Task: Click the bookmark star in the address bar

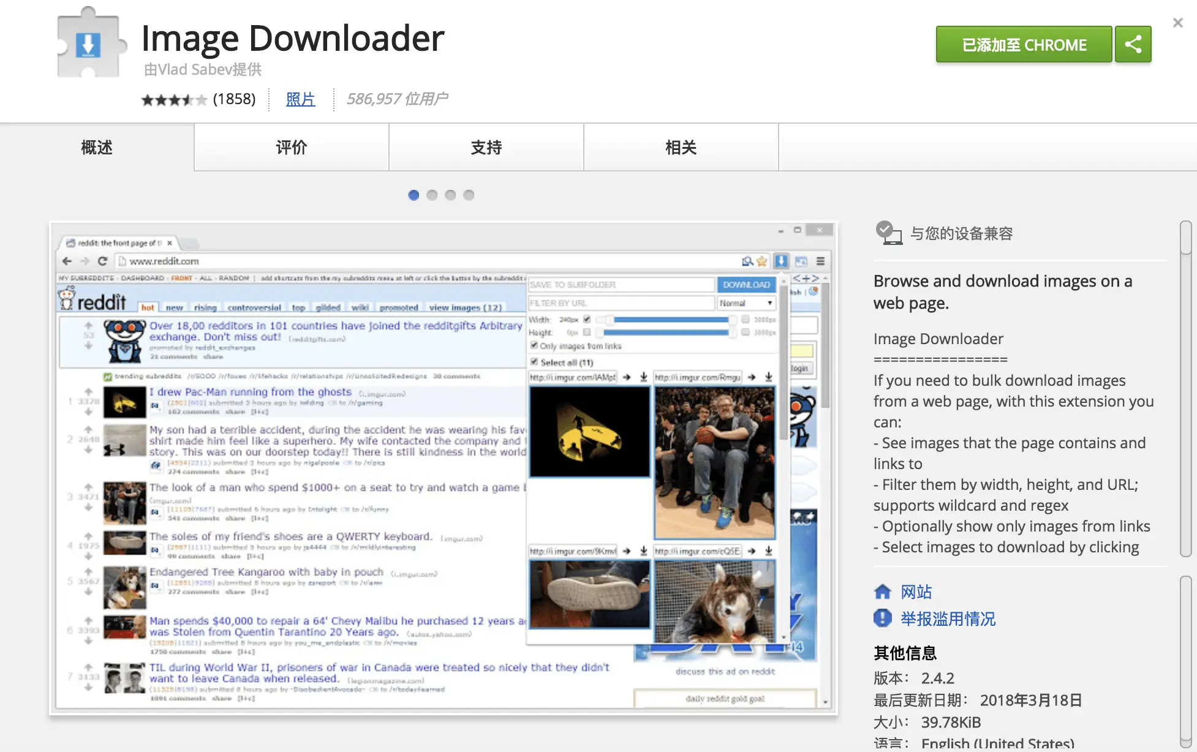Action: click(x=761, y=261)
